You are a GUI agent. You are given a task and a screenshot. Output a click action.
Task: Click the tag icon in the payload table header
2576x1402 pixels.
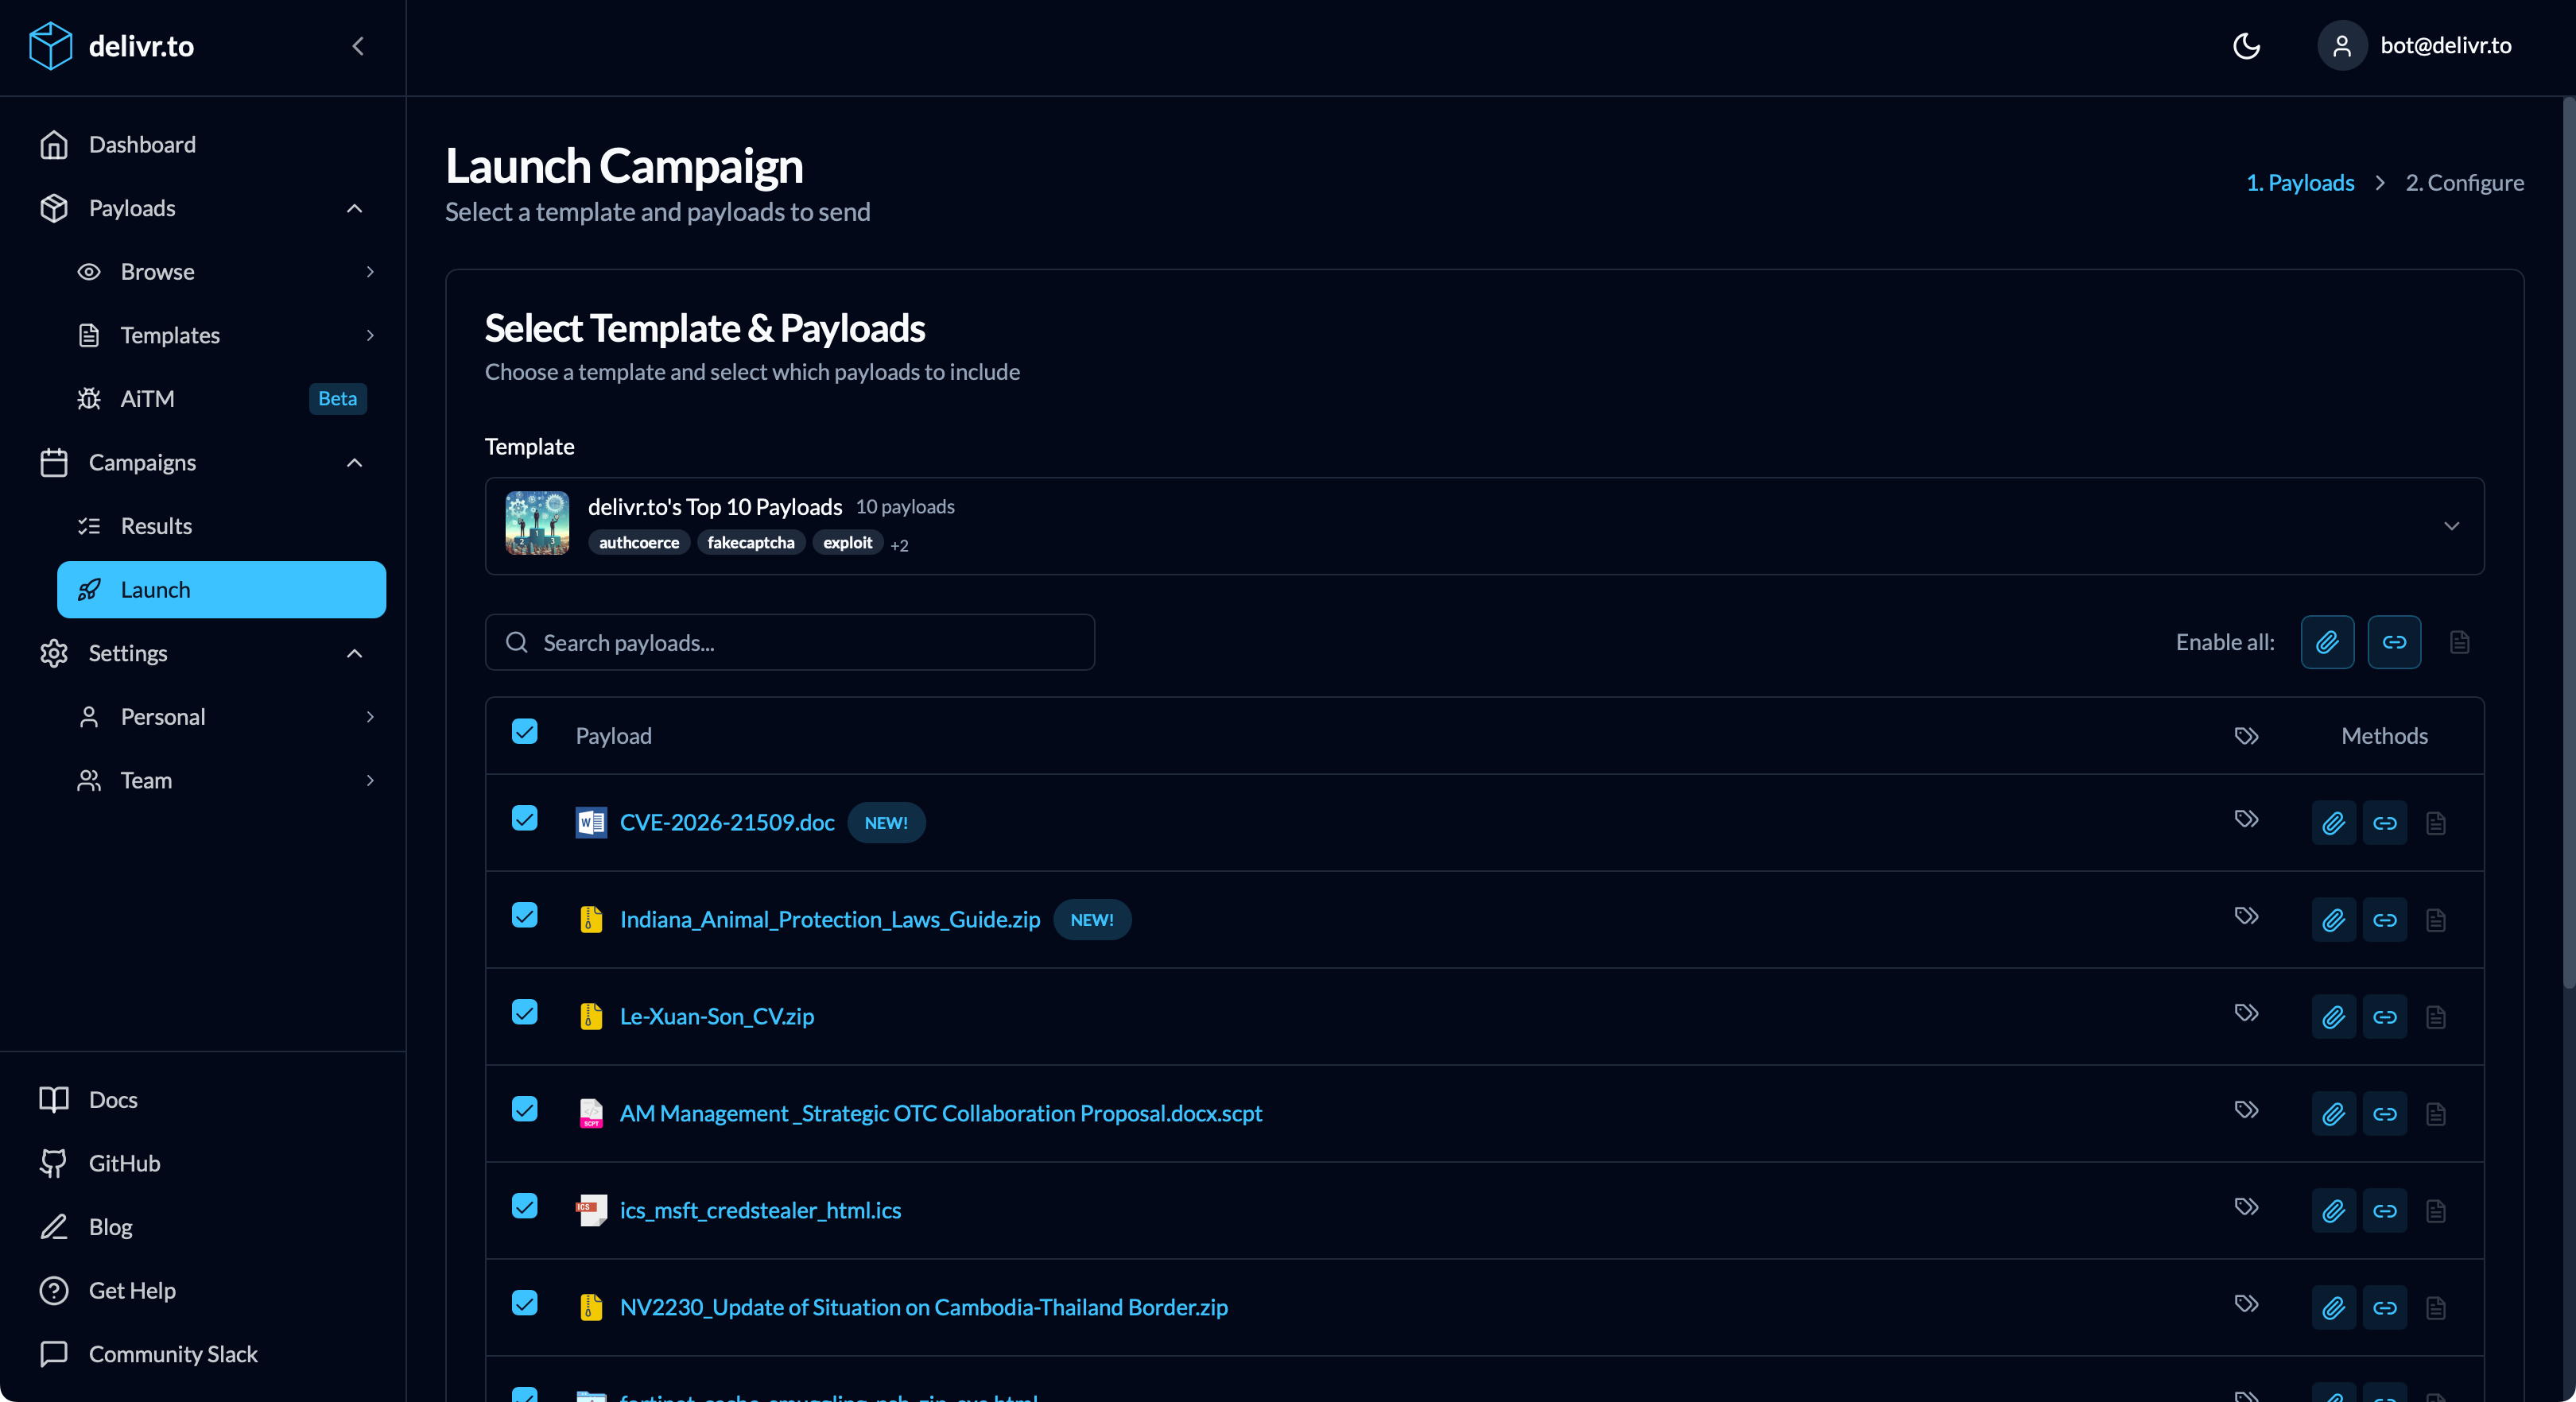2246,736
